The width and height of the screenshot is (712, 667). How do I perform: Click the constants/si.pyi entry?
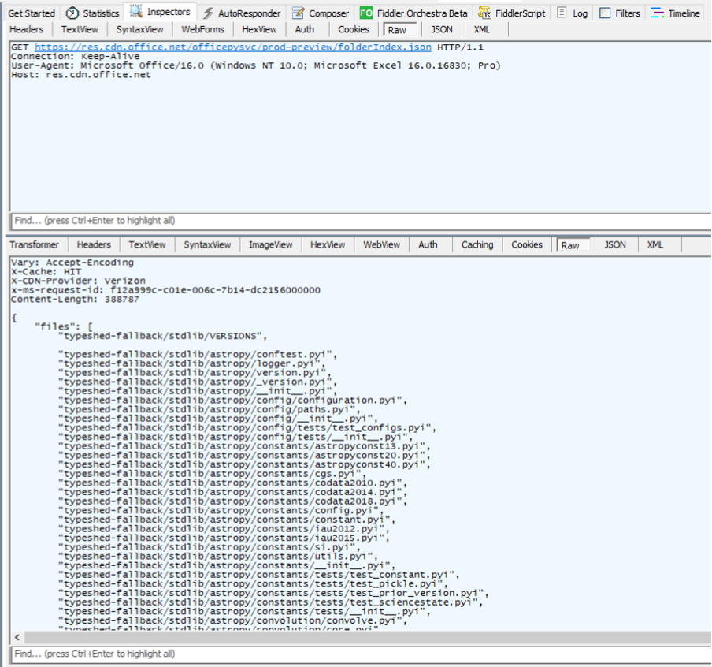[210, 547]
